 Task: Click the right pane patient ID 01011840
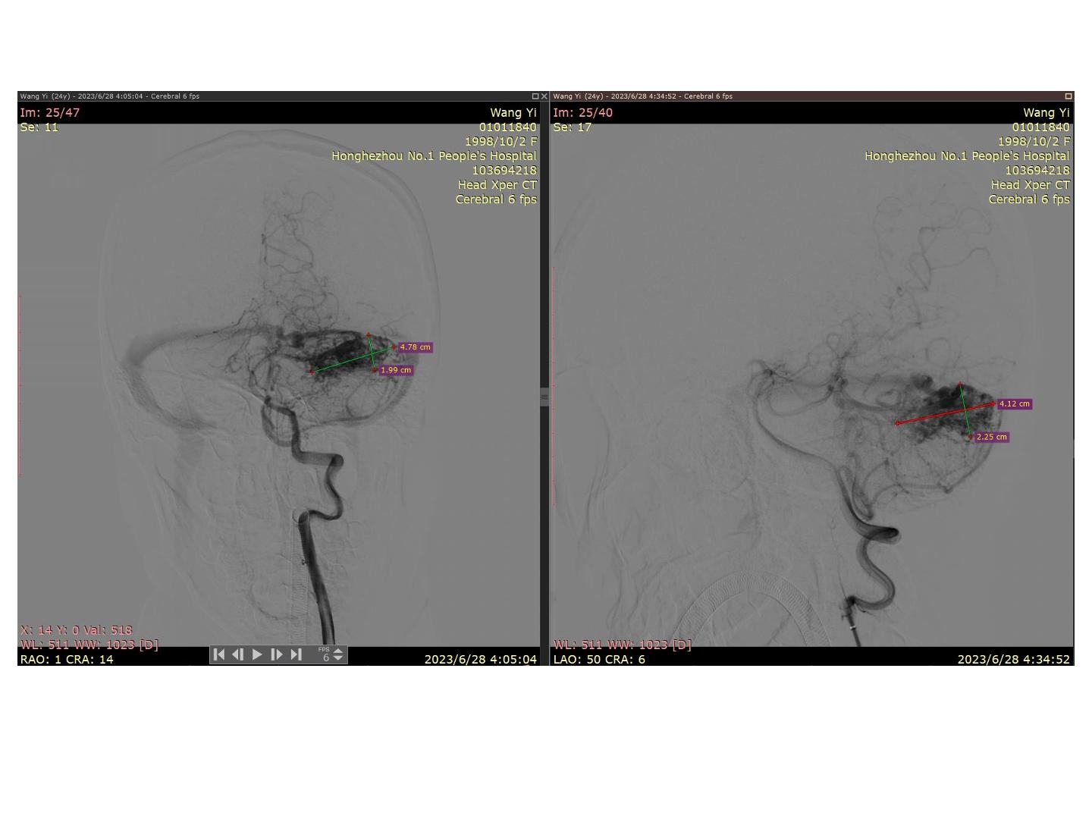coord(1041,127)
